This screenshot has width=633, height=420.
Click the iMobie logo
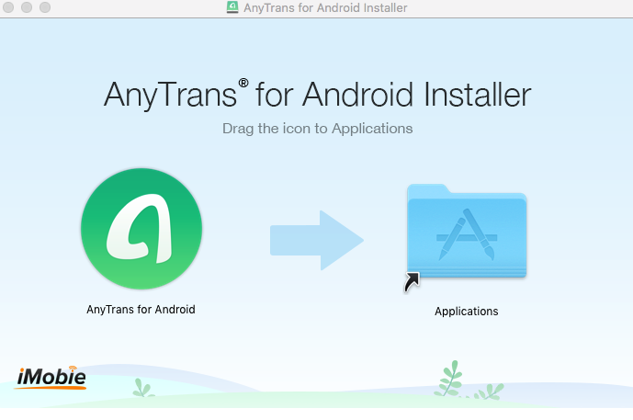51,377
